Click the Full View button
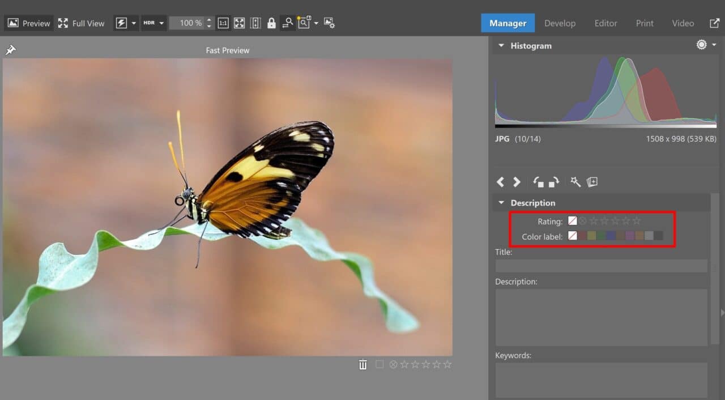This screenshot has height=400, width=725. point(81,23)
